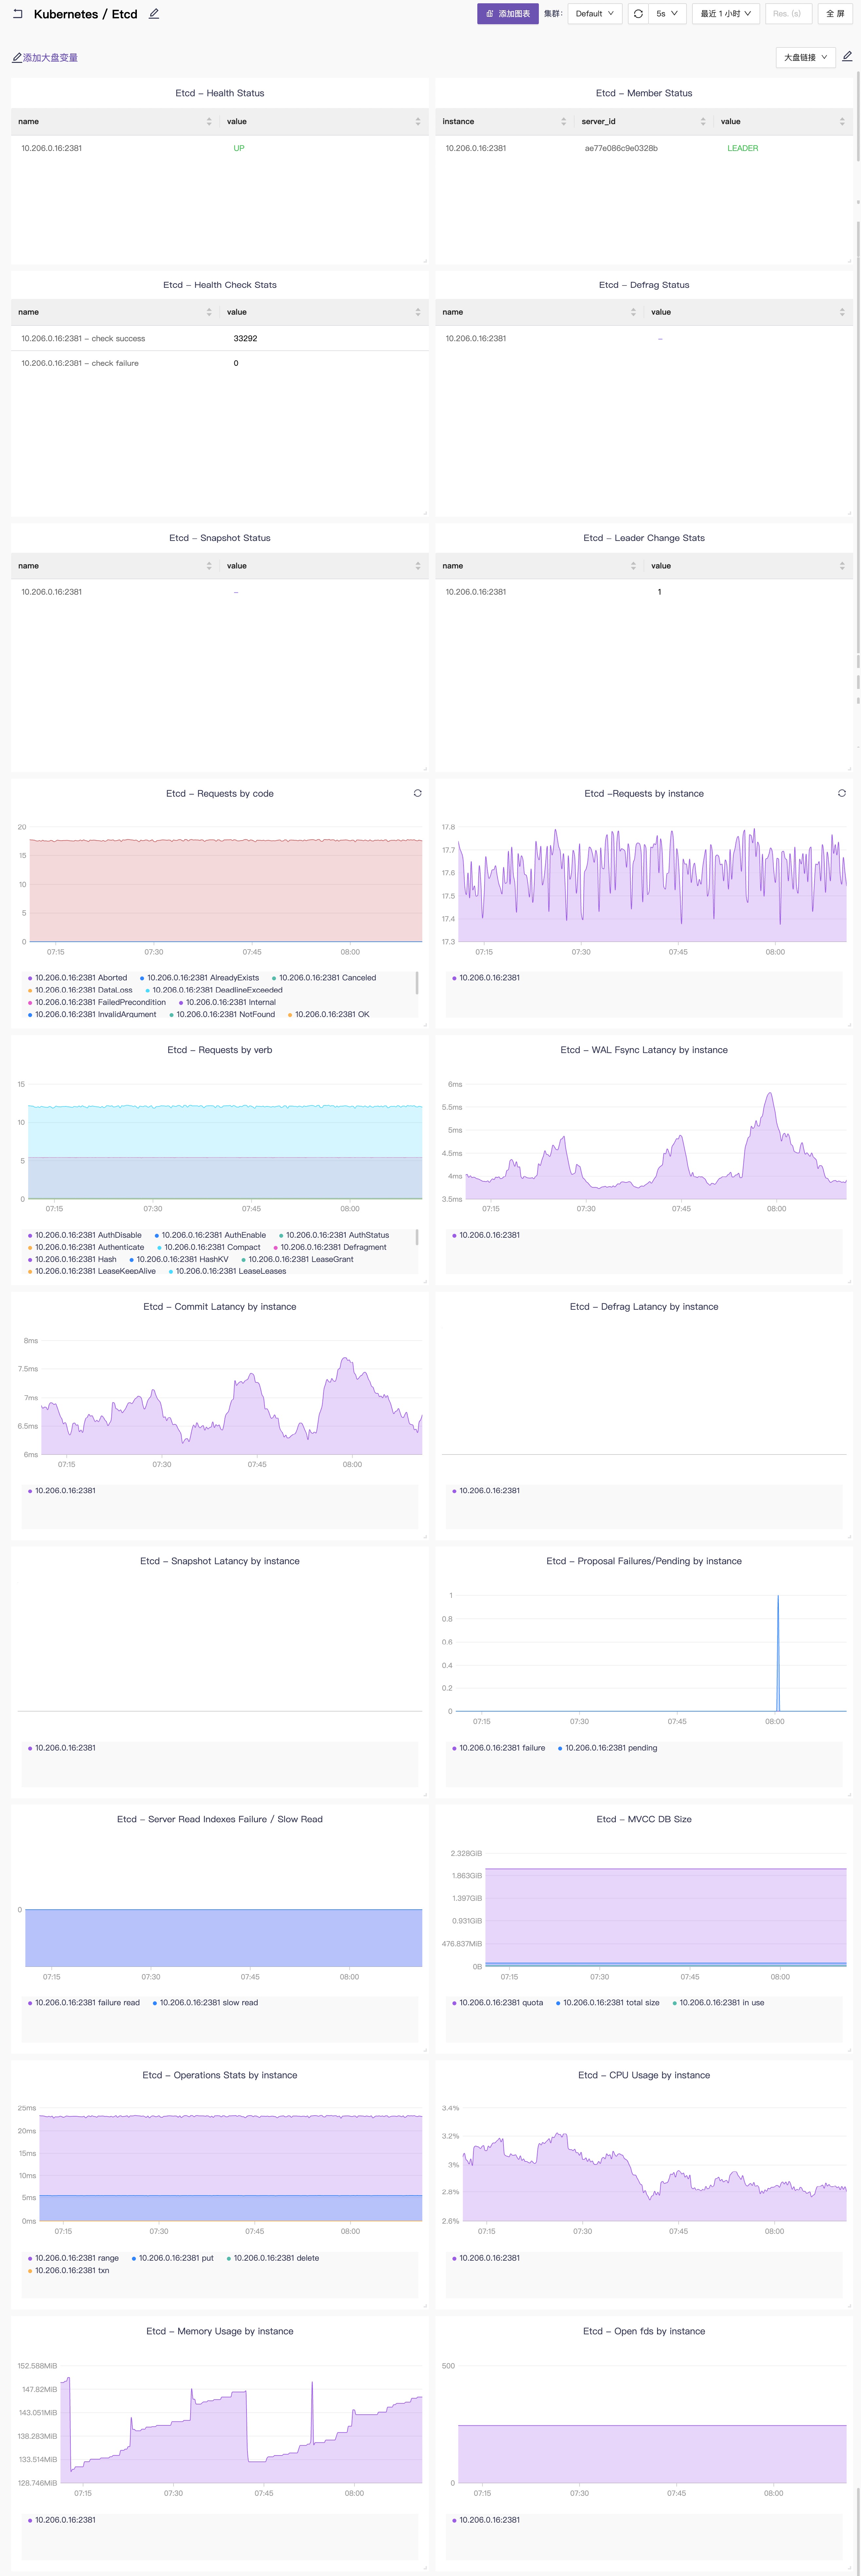861x2576 pixels.
Task: Toggle the AlreadyExists legend entry
Action: click(x=200, y=978)
